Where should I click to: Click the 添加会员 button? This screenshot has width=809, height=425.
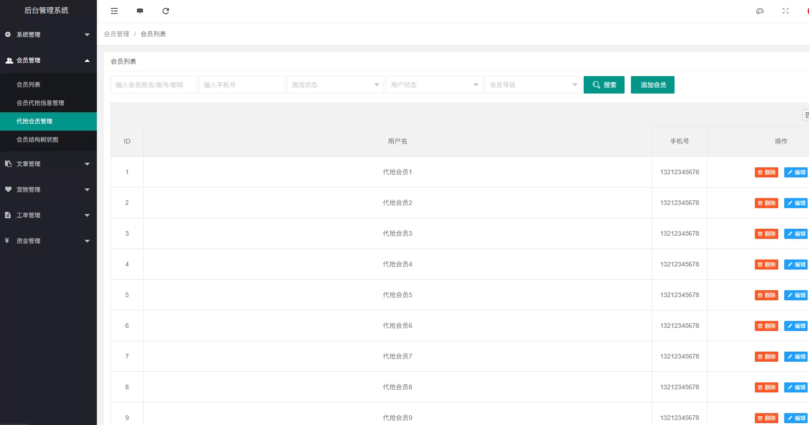coord(653,85)
